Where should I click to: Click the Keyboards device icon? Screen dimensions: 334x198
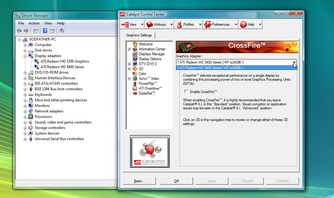[31, 95]
